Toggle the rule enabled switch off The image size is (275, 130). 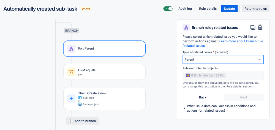168,9
